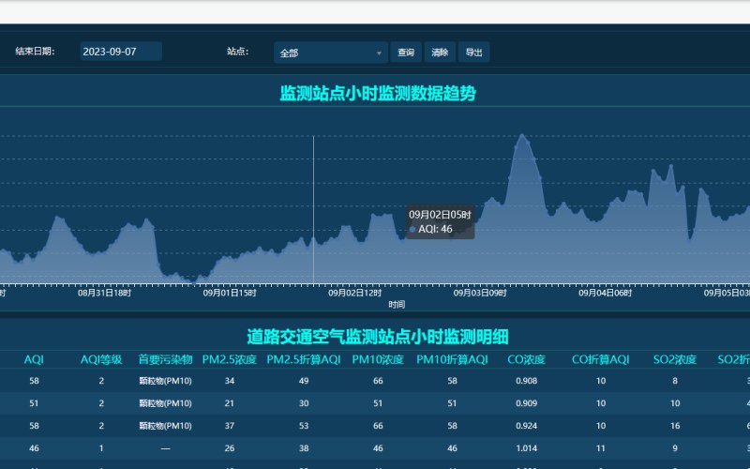
Task: Click x-axis label 09月01日15时
Action: (x=230, y=293)
